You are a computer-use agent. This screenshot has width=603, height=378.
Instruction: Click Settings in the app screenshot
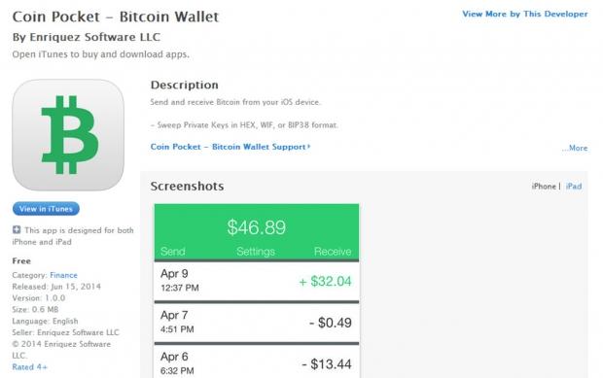tap(256, 252)
